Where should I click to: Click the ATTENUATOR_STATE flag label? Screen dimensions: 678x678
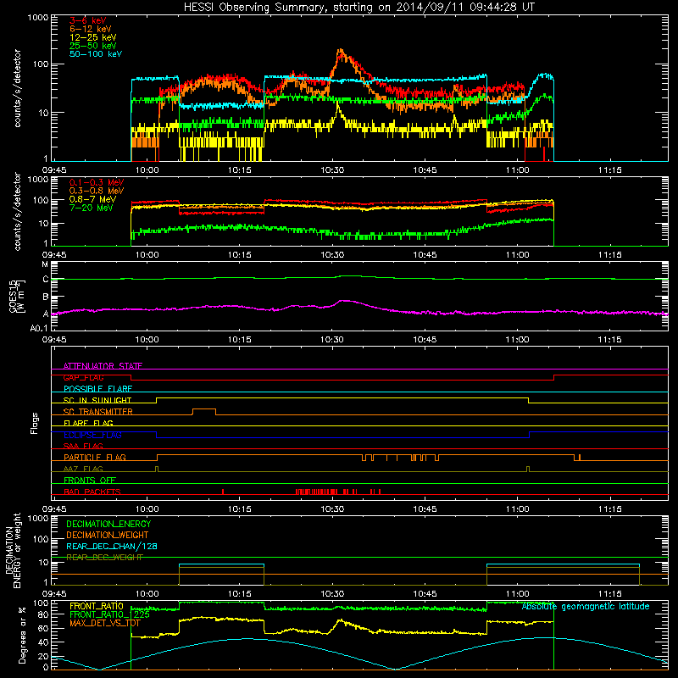(103, 366)
